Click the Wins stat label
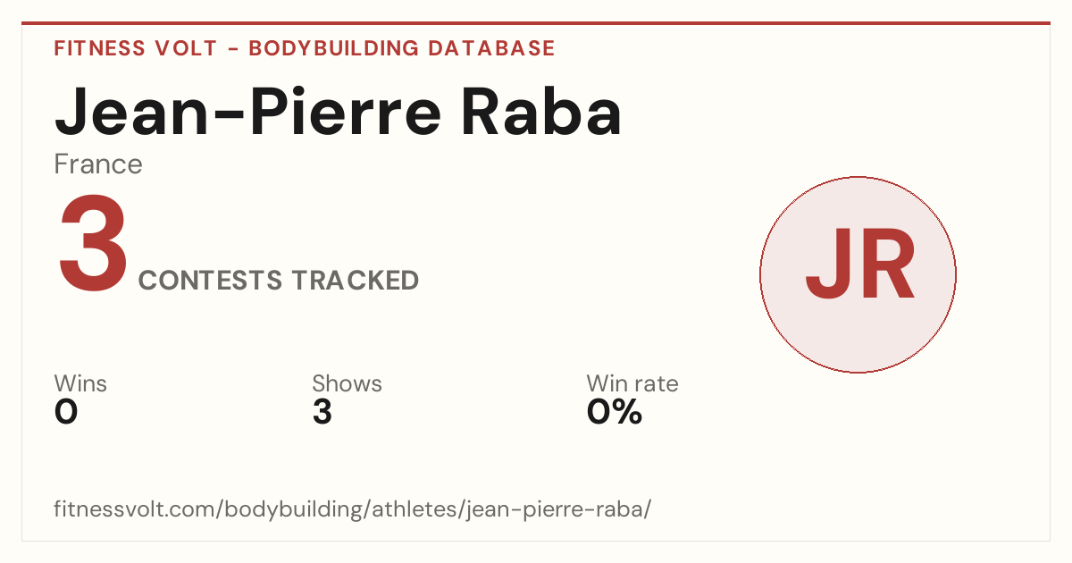The width and height of the screenshot is (1072, 563). [80, 384]
